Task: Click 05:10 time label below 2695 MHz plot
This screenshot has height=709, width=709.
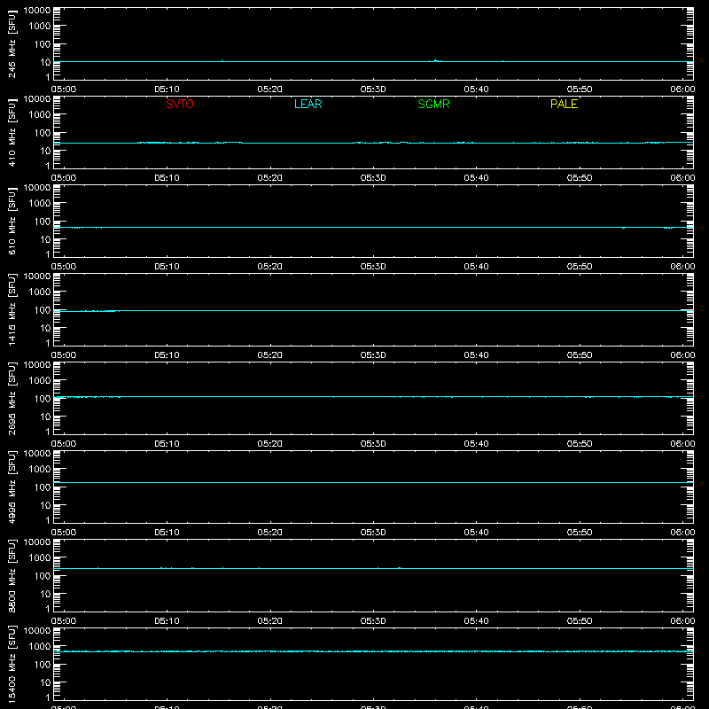Action: pyautogui.click(x=167, y=444)
